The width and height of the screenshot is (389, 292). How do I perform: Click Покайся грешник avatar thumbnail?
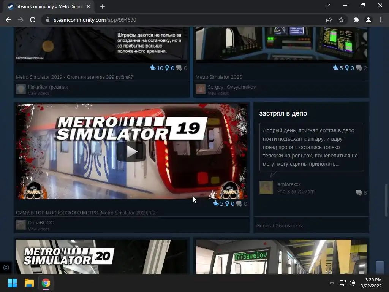click(x=21, y=89)
